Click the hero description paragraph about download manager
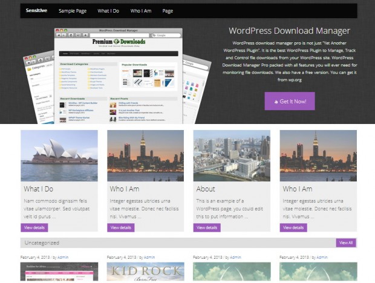The height and width of the screenshot is (283, 375). click(289, 62)
